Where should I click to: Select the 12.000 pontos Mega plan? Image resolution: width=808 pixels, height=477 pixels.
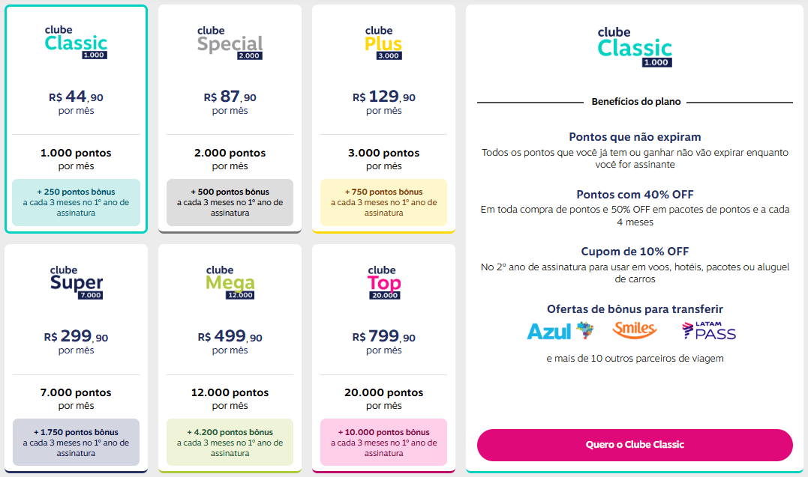(x=230, y=392)
